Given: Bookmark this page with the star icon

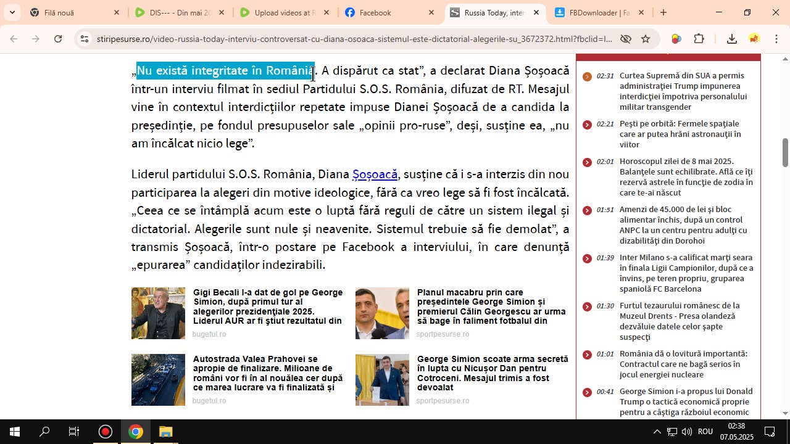Looking at the screenshot, I should (x=646, y=39).
